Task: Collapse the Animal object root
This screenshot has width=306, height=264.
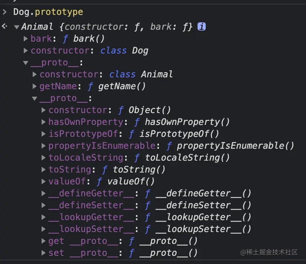Action: click(16, 27)
